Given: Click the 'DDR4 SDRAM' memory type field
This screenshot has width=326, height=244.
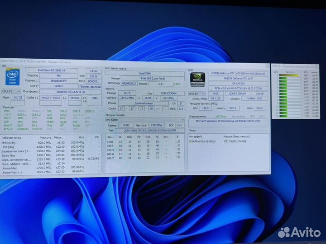Looking at the screenshot, I should pos(169,94).
